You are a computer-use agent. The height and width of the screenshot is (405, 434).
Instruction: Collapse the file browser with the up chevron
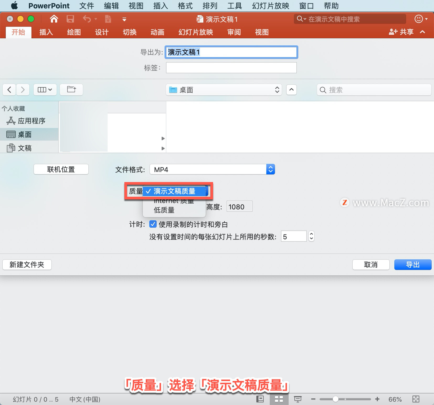292,90
